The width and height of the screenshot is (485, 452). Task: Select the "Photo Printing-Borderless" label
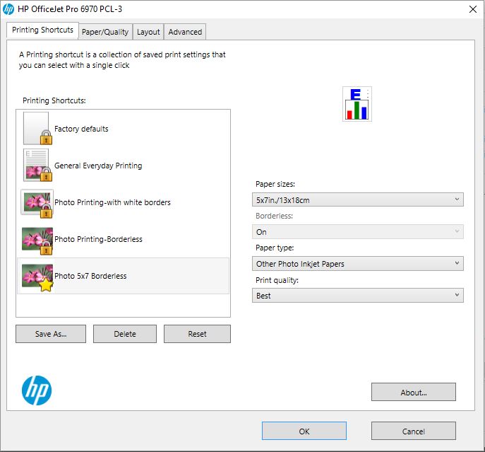tap(98, 239)
